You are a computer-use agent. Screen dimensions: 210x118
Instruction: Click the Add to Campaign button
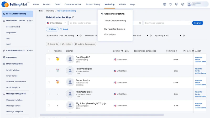pyautogui.click(x=85, y=44)
